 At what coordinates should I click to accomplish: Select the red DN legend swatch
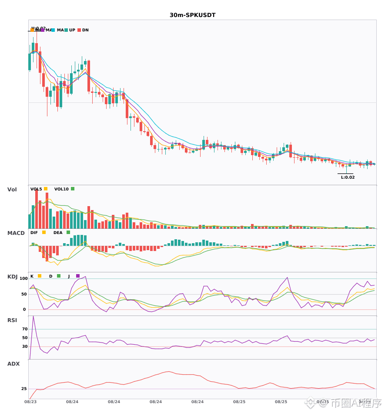pos(79,30)
